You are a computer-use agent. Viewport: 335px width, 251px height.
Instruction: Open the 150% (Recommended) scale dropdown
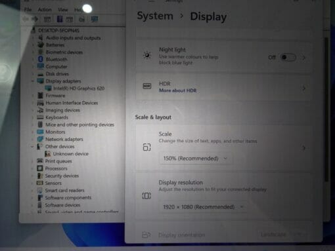click(x=195, y=159)
